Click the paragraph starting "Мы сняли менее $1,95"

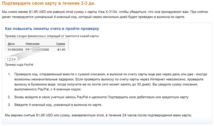(x=105, y=14)
